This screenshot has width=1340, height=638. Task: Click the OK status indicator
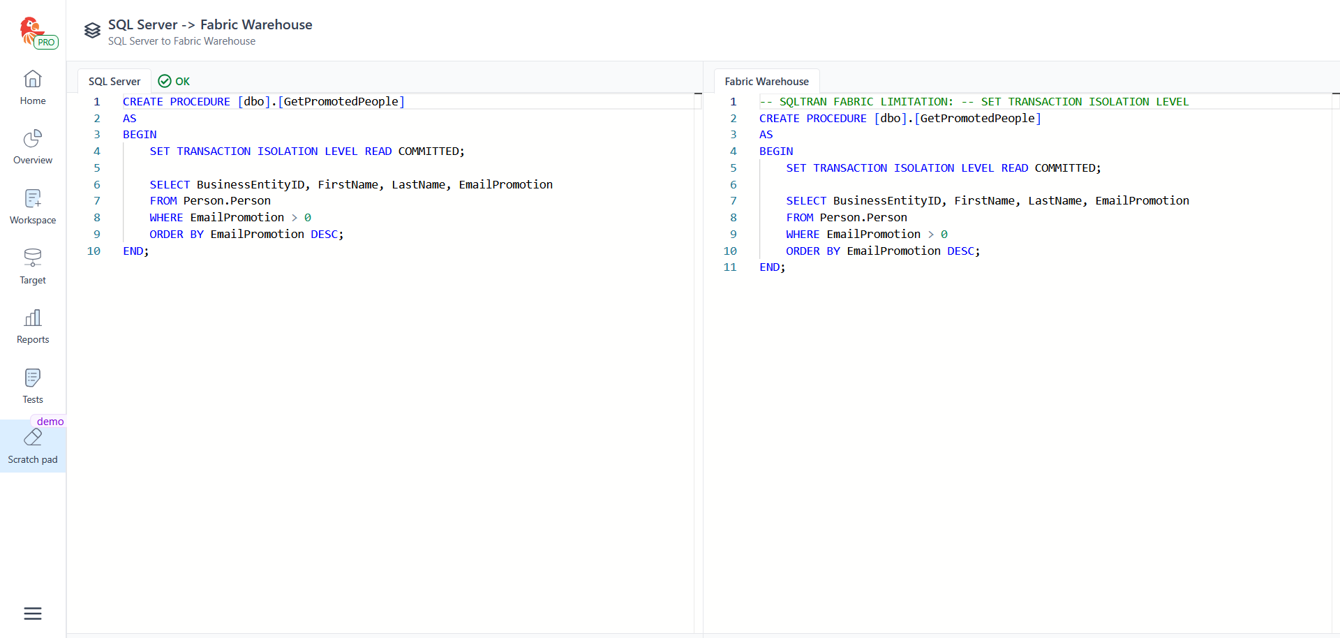174,82
